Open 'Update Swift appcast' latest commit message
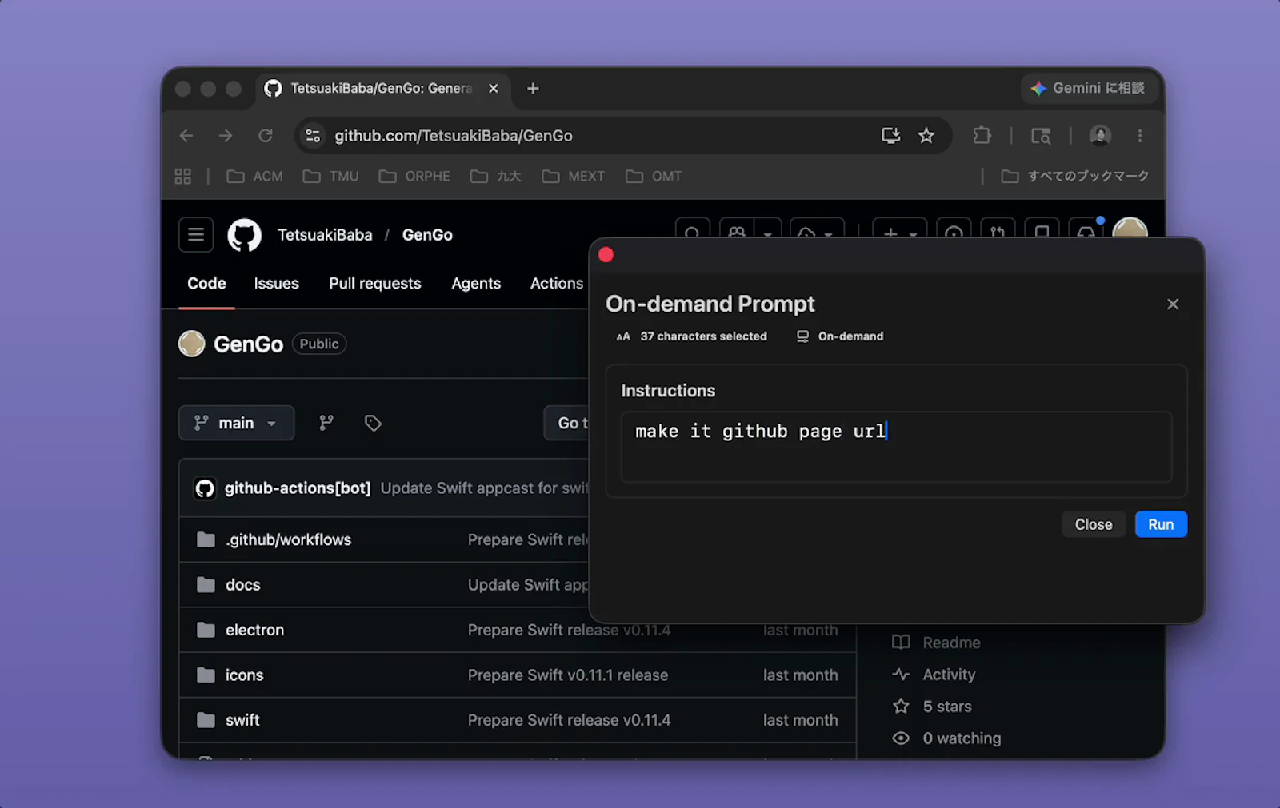 (484, 488)
